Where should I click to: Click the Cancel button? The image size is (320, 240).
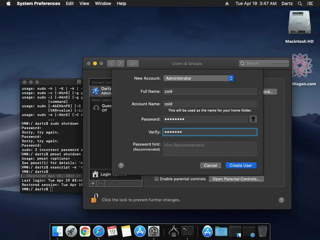210,166
